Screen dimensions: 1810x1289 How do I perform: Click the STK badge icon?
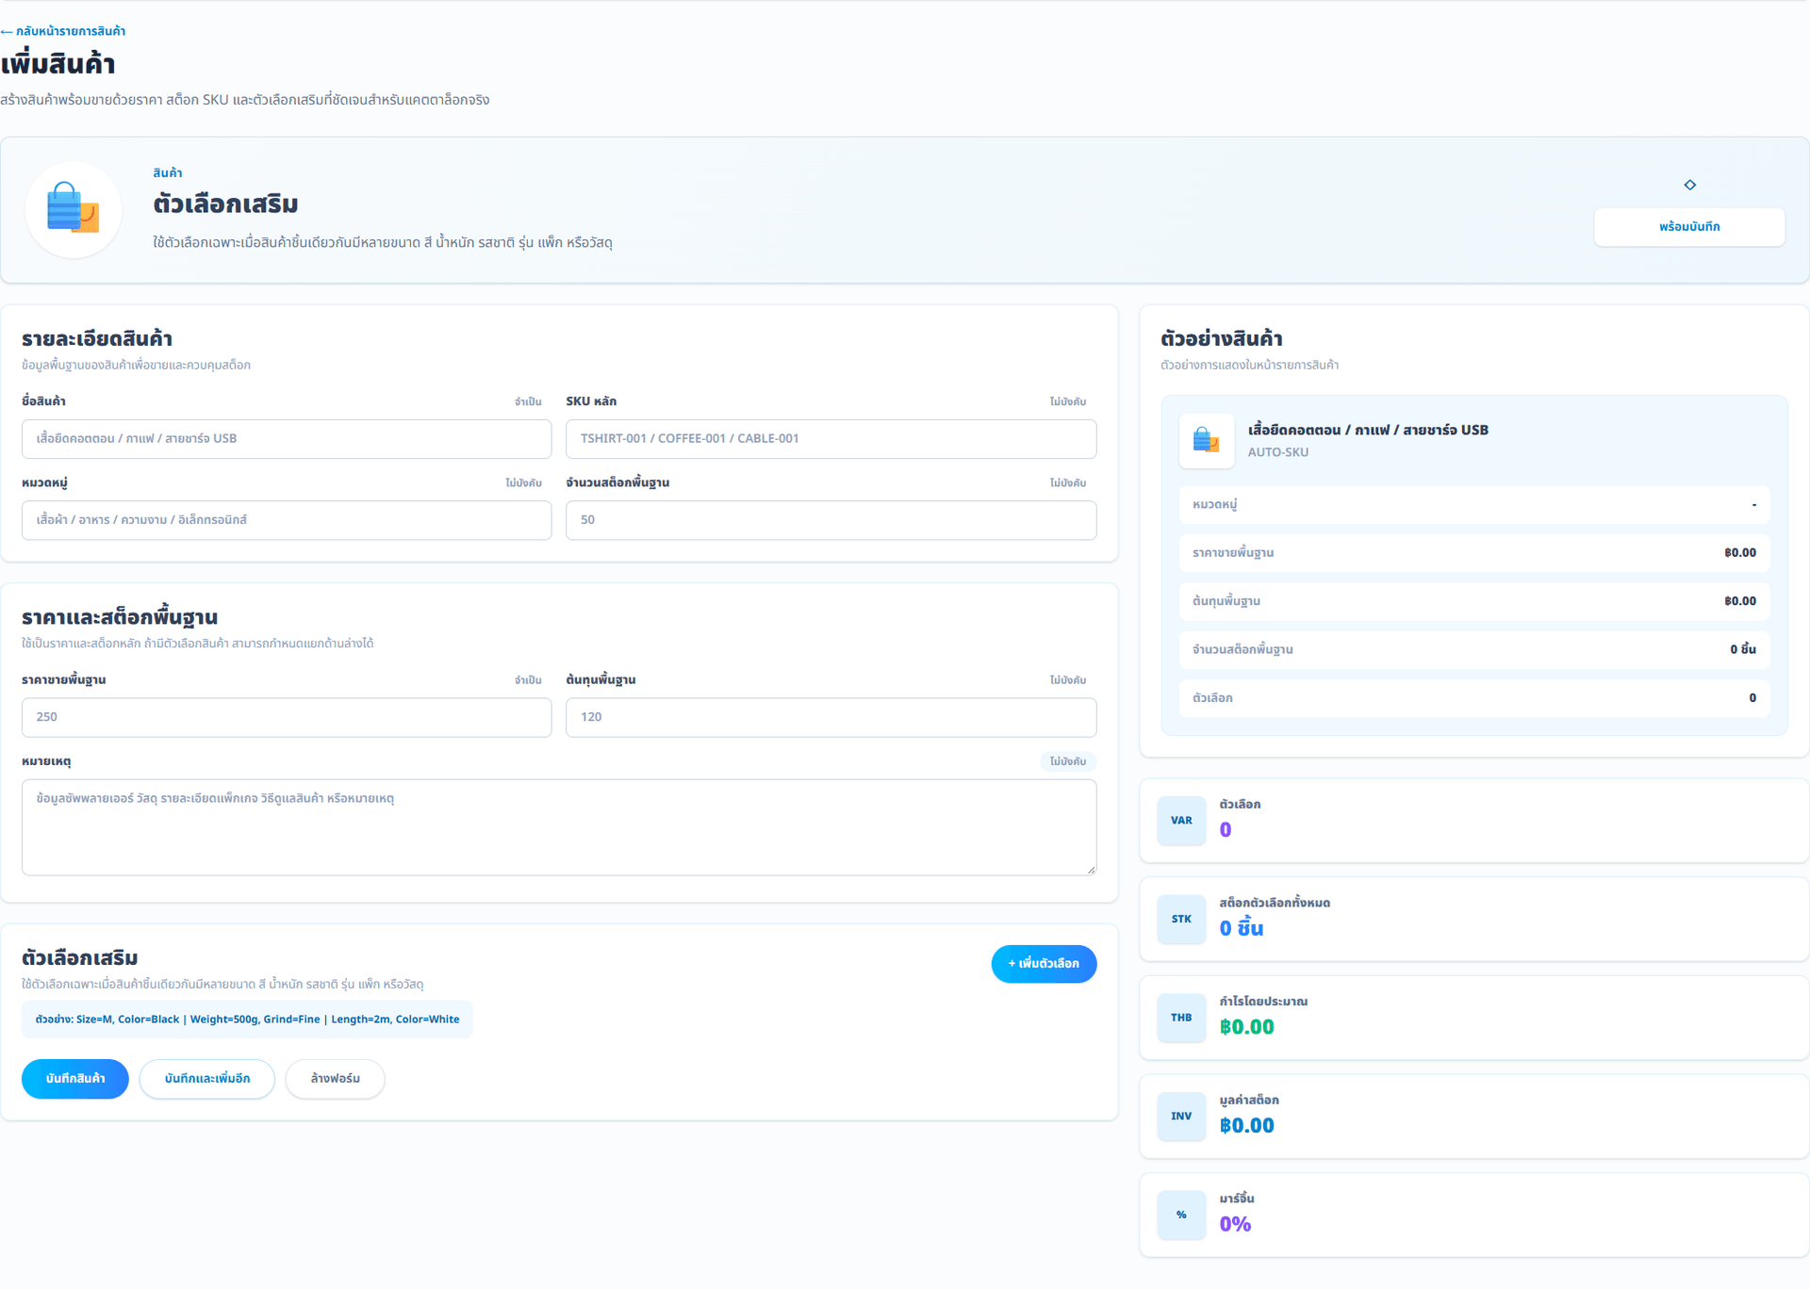coord(1181,919)
